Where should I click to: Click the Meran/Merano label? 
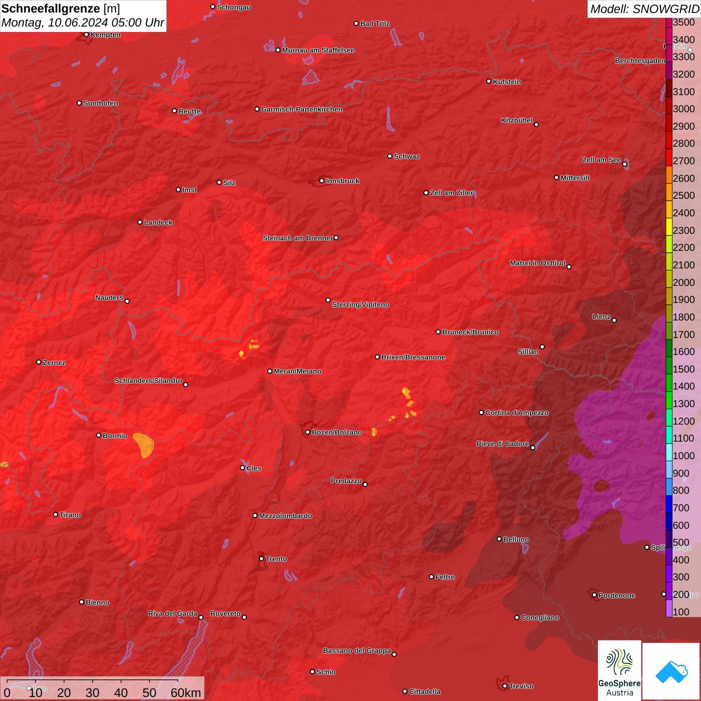[x=298, y=371]
